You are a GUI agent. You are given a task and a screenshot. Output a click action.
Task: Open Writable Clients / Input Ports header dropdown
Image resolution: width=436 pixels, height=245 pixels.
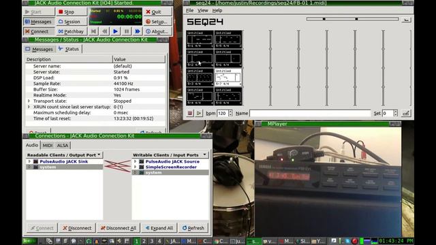click(x=170, y=154)
